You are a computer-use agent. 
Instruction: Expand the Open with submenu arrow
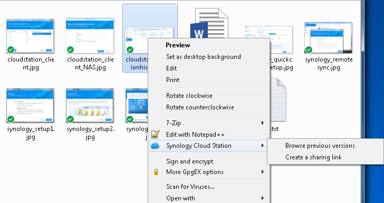(x=263, y=198)
